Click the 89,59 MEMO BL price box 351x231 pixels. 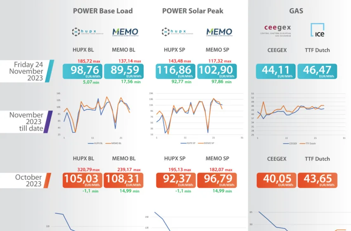click(123, 71)
